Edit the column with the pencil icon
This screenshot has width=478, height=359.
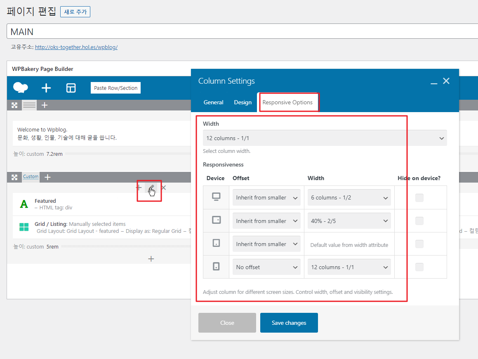[x=151, y=188]
